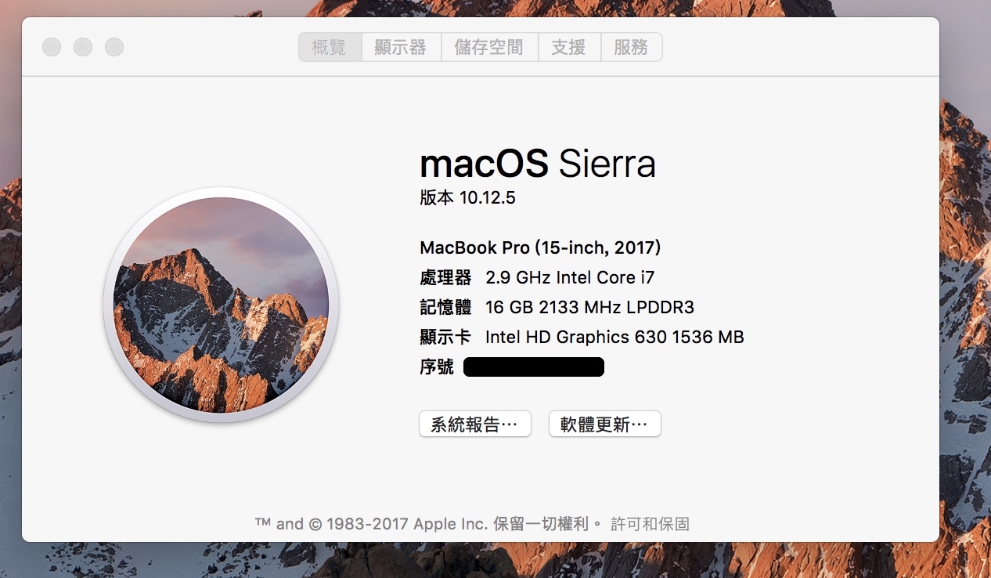Click the third traffic-light zoom button
The image size is (991, 578).
(114, 47)
